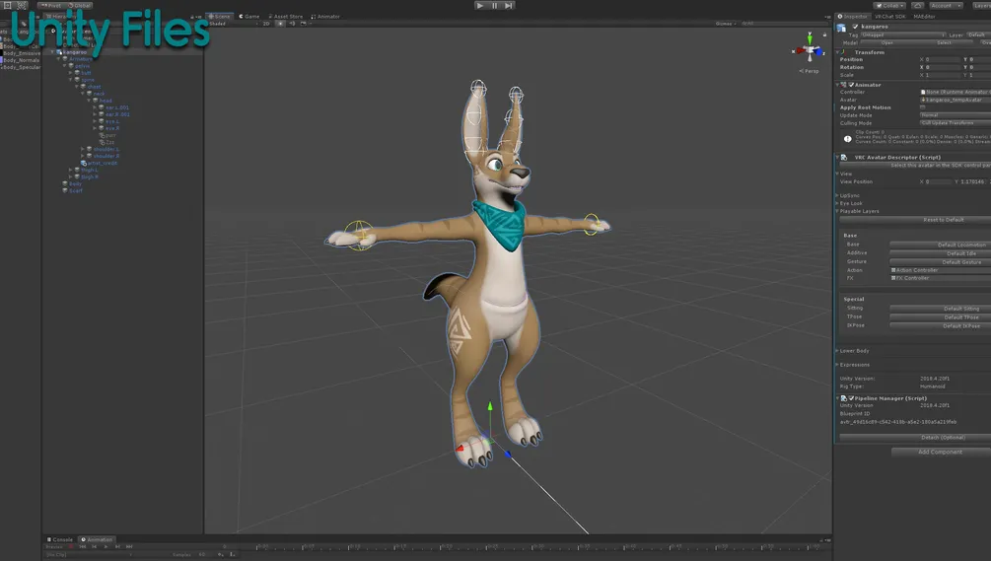Click the Model Open button
The width and height of the screenshot is (991, 561).
pyautogui.click(x=887, y=42)
